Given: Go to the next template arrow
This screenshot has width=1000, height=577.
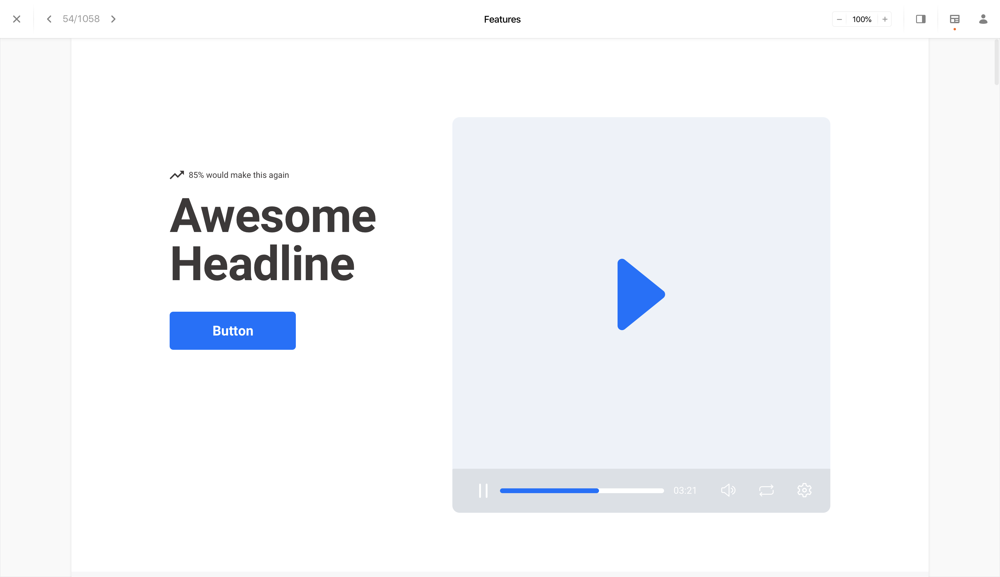Looking at the screenshot, I should 113,19.
